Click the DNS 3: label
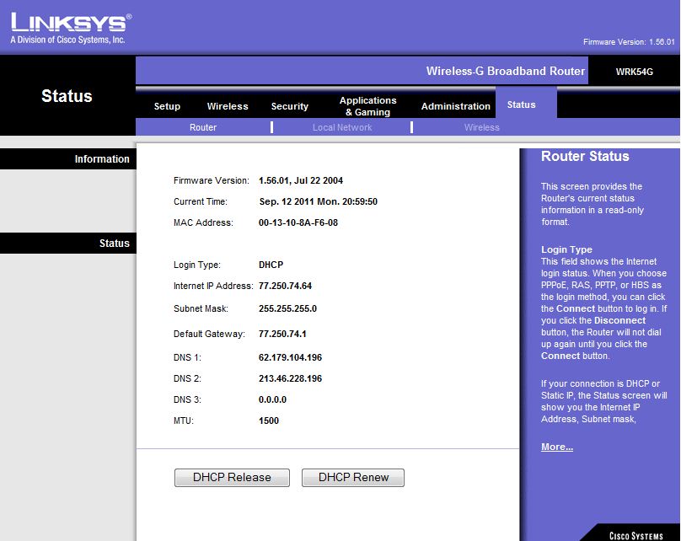This screenshot has width=681, height=541. (x=187, y=399)
